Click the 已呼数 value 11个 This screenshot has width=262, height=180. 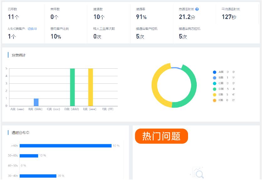point(13,17)
